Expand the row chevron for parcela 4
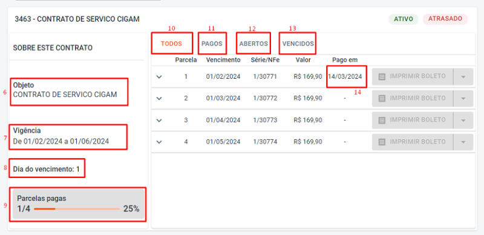This screenshot has width=484, height=235. coord(159,142)
